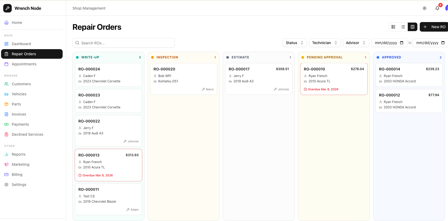
Task: Open the calendar picker for start date
Action: coord(402,43)
